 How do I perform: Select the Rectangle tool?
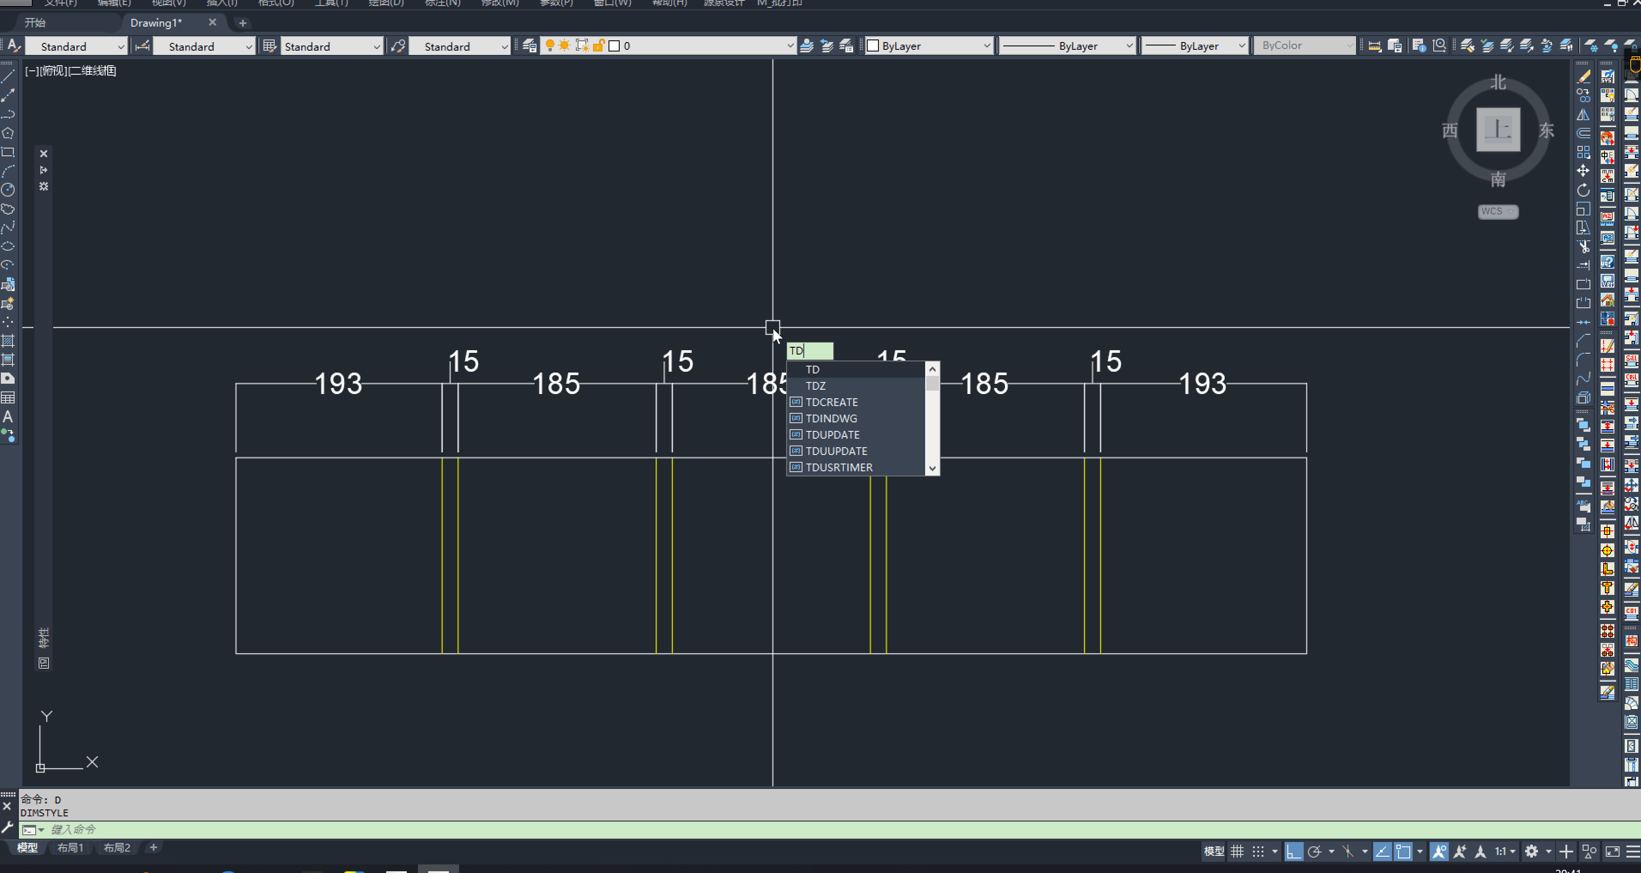click(8, 152)
